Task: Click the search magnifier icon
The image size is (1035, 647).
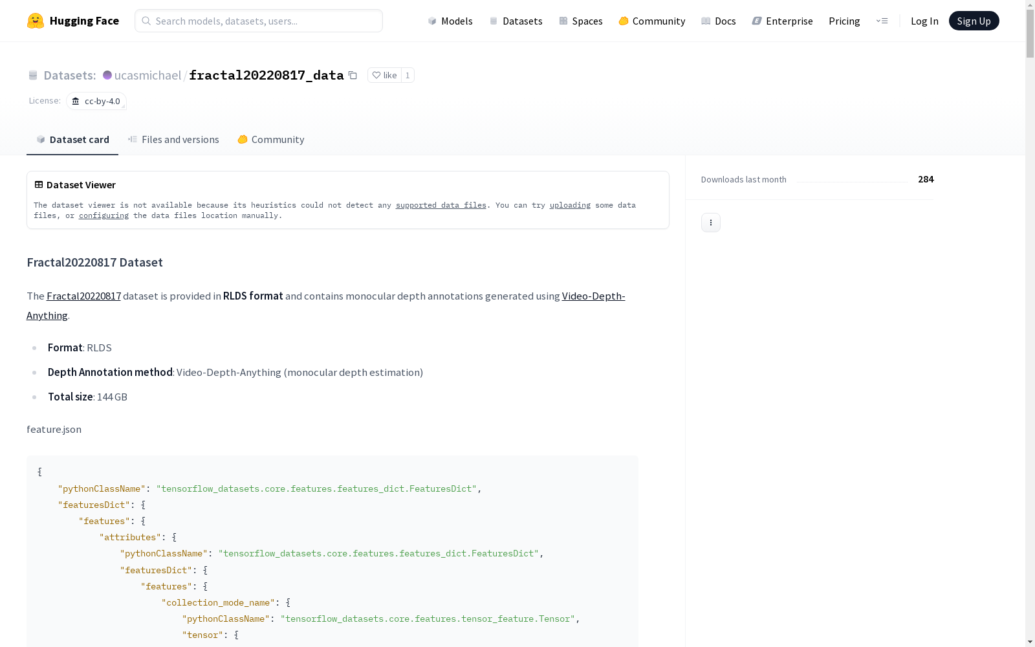Action: (x=146, y=21)
